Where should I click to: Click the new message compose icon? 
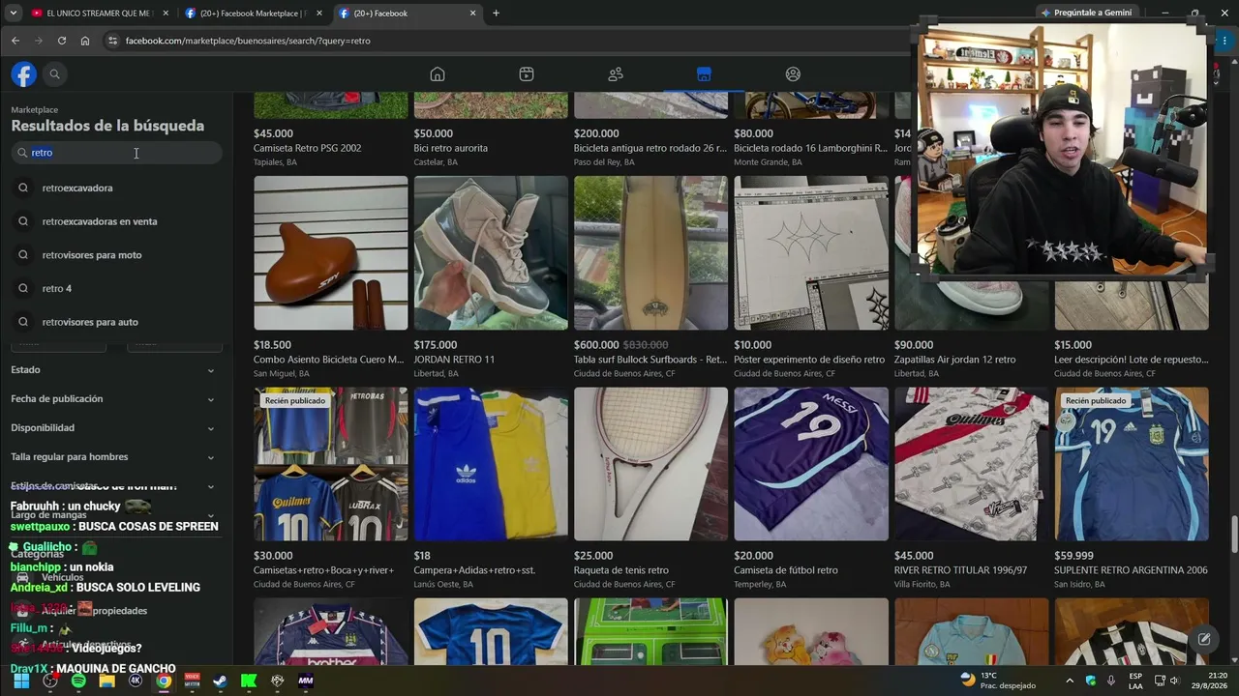coord(1204,639)
